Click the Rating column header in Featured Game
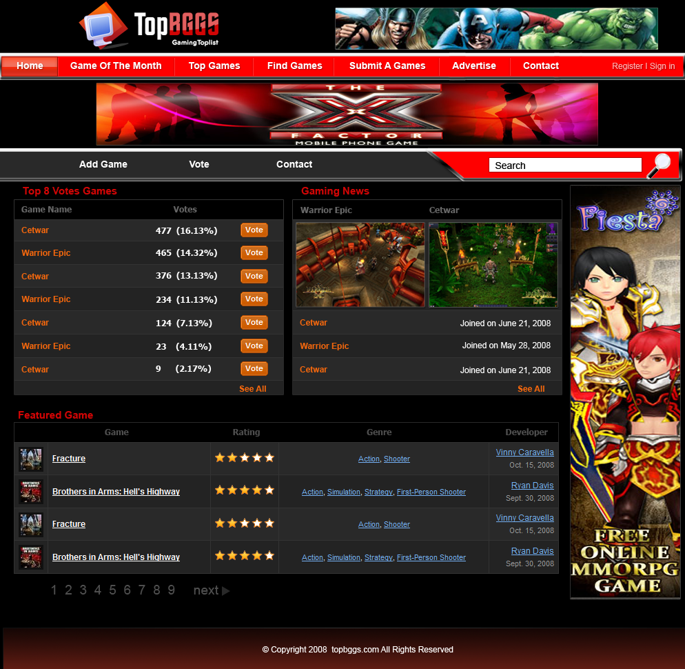685x669 pixels. [246, 432]
